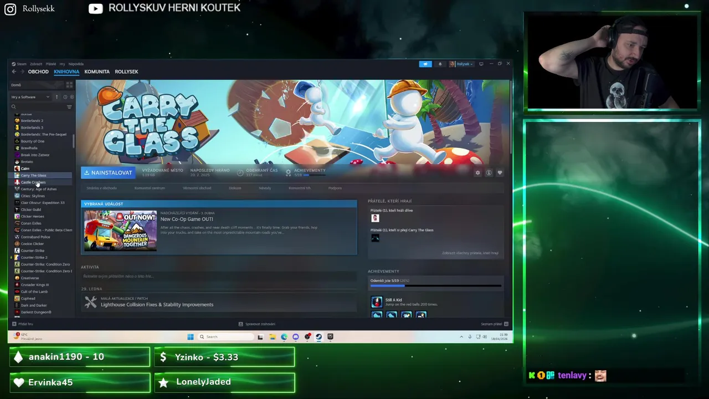The height and width of the screenshot is (399, 709).
Task: Open game info icon
Action: click(x=489, y=173)
